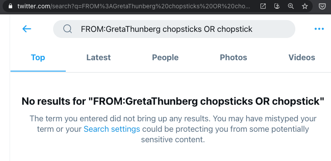
Task: Open the three-dot more options menu
Action: (x=319, y=29)
